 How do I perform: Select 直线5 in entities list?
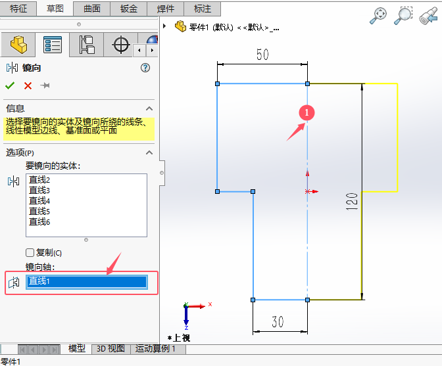[39, 211]
